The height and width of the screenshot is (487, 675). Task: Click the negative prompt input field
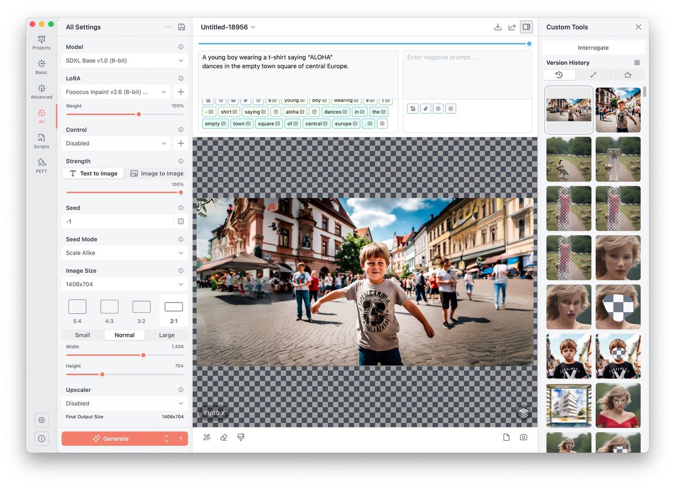(x=467, y=75)
